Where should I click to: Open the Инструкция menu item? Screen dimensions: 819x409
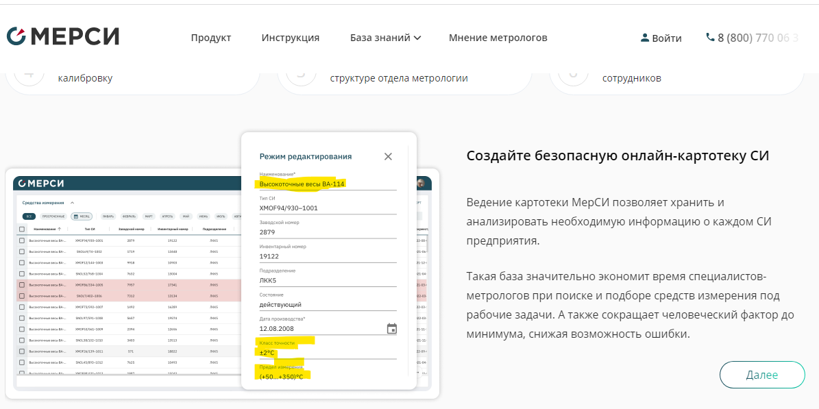tap(290, 38)
